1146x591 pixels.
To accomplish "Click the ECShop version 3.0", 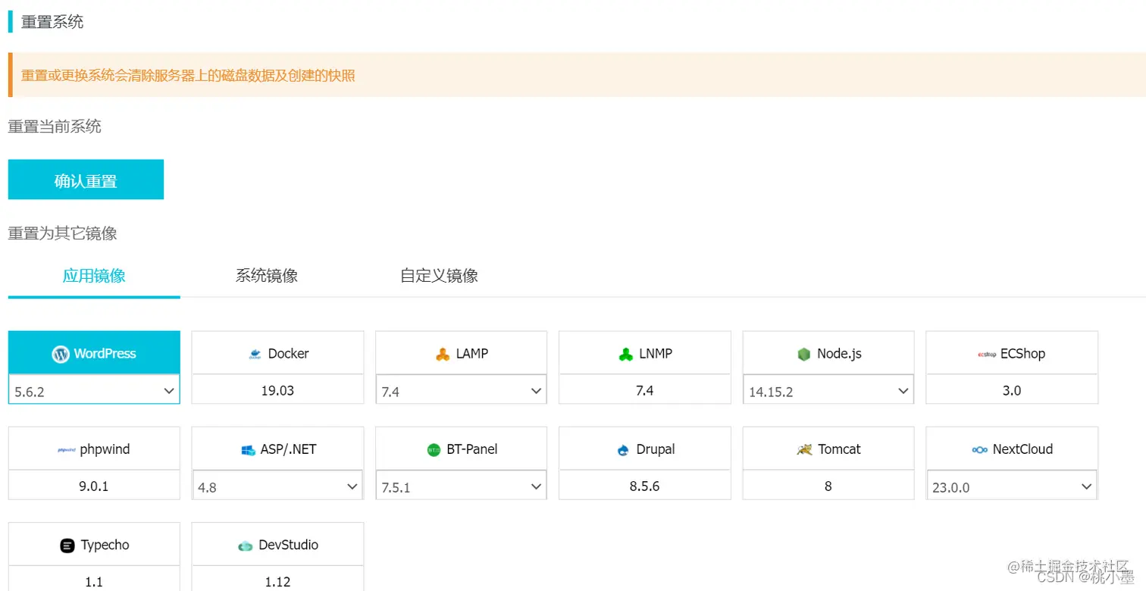I will (x=1012, y=391).
